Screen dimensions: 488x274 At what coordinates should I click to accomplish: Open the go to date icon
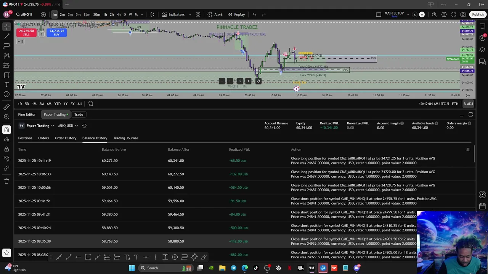(x=90, y=104)
